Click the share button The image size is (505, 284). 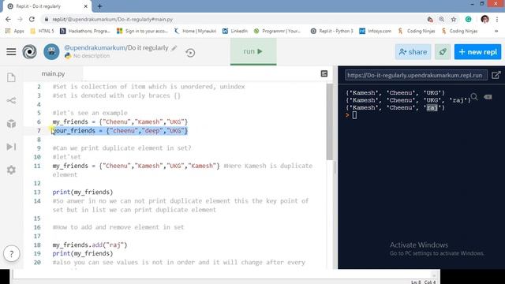(413, 52)
